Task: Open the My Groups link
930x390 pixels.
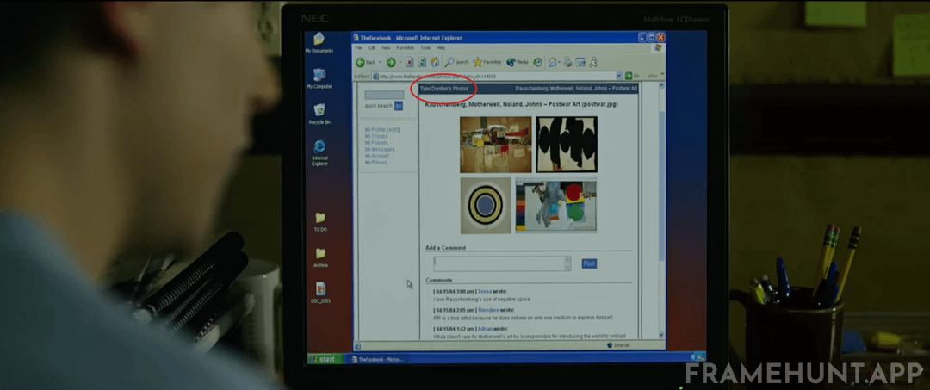Action: [x=376, y=136]
